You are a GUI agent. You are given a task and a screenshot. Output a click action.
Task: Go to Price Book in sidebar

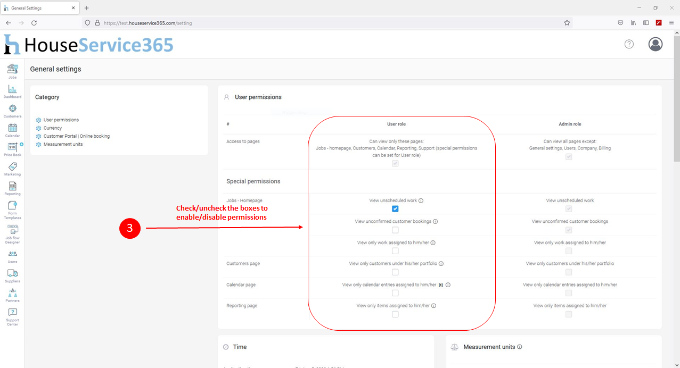pos(12,149)
